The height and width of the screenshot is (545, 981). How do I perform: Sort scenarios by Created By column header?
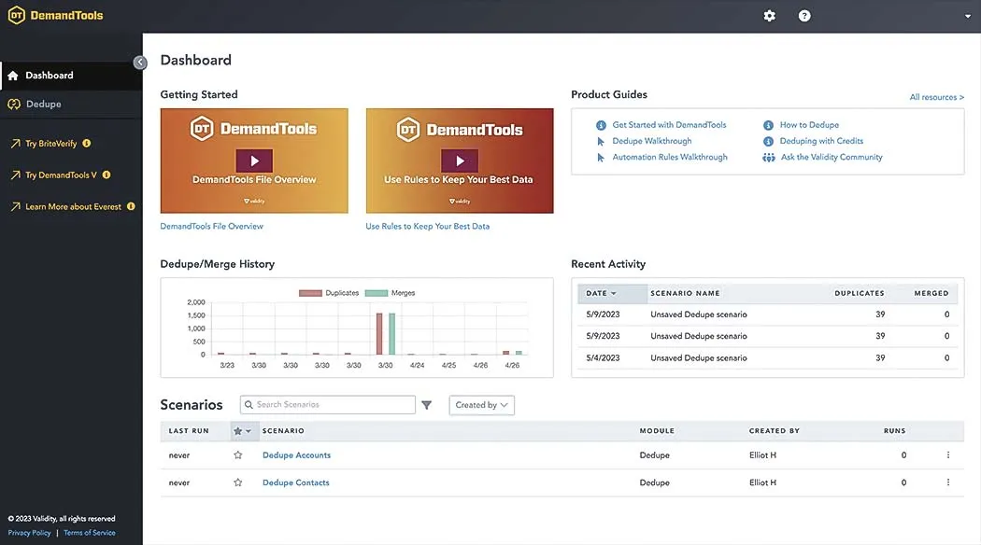775,431
